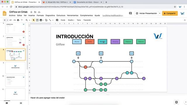The width and height of the screenshot is (187, 105).
Task: Open the Estructura menu
Action: point(61,15)
